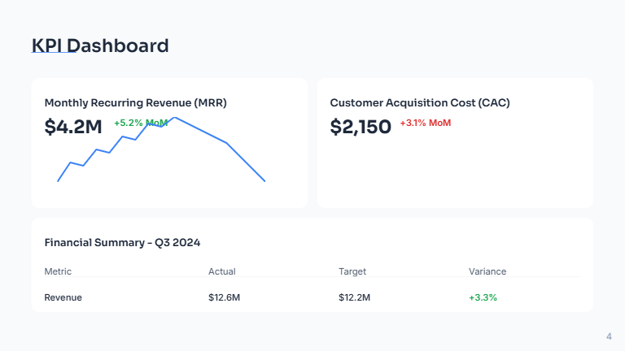This screenshot has height=351, width=625.
Task: Select the Revenue row label
Action: pyautogui.click(x=63, y=297)
